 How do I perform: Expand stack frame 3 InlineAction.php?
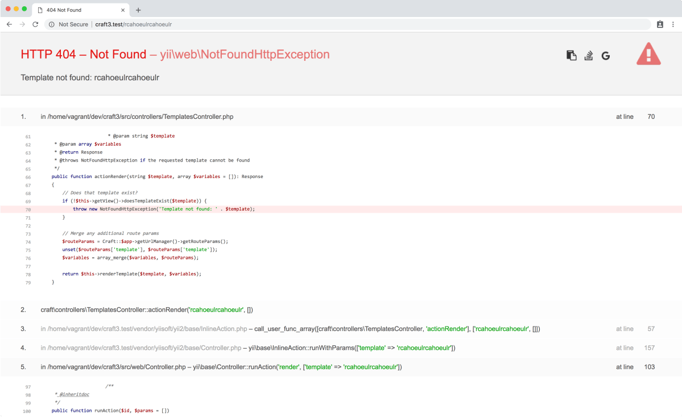[x=341, y=329]
